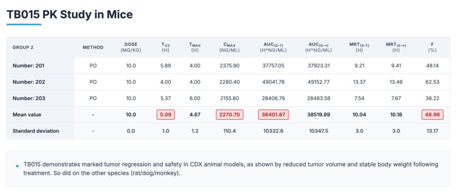The image size is (458, 196).
Task: Select the Number: 201 row label
Action: click(29, 65)
